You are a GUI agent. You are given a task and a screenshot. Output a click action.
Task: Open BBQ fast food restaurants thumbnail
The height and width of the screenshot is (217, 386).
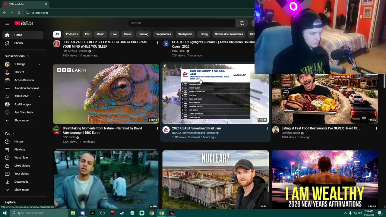325,99
